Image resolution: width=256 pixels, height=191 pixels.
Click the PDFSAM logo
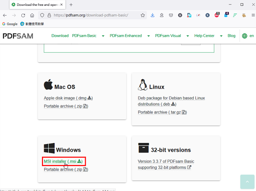[18, 36]
